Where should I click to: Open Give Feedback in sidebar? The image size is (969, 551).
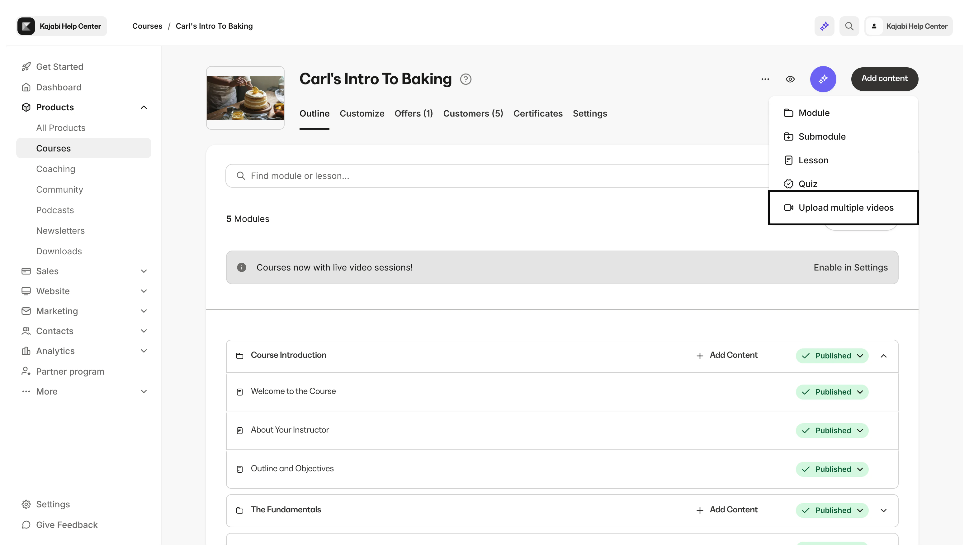pyautogui.click(x=67, y=525)
